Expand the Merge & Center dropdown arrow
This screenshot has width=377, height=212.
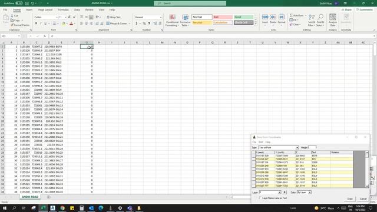(130, 24)
